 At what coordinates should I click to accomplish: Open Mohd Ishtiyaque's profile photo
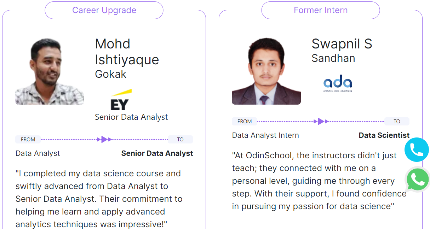pyautogui.click(x=50, y=71)
